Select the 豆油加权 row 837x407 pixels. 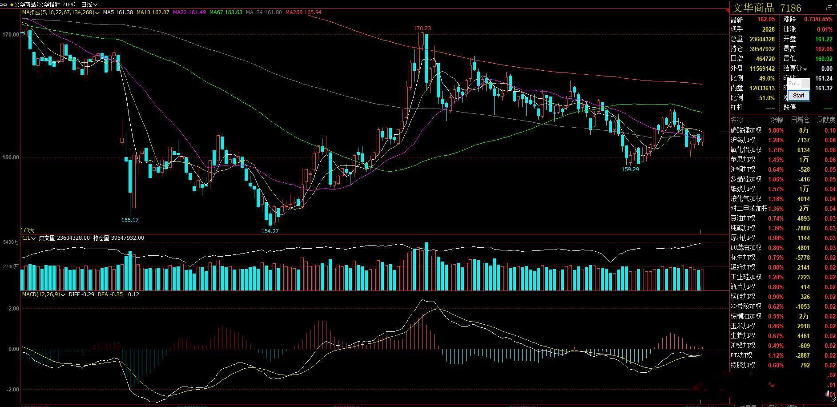(x=783, y=218)
